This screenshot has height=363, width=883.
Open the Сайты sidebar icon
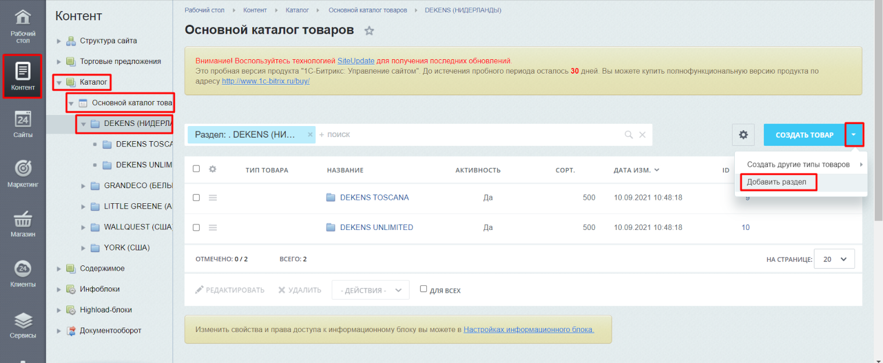coord(23,120)
